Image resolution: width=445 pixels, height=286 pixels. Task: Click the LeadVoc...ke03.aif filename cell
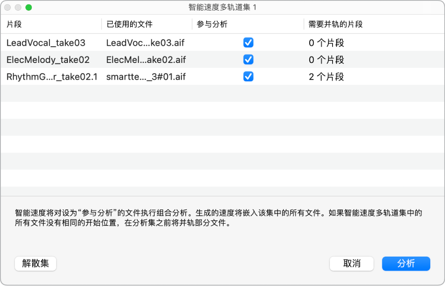(x=145, y=42)
